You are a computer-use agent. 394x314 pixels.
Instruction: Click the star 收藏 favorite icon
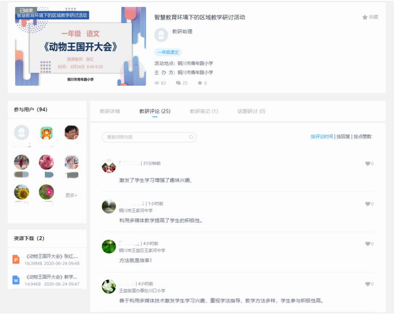pyautogui.click(x=365, y=17)
